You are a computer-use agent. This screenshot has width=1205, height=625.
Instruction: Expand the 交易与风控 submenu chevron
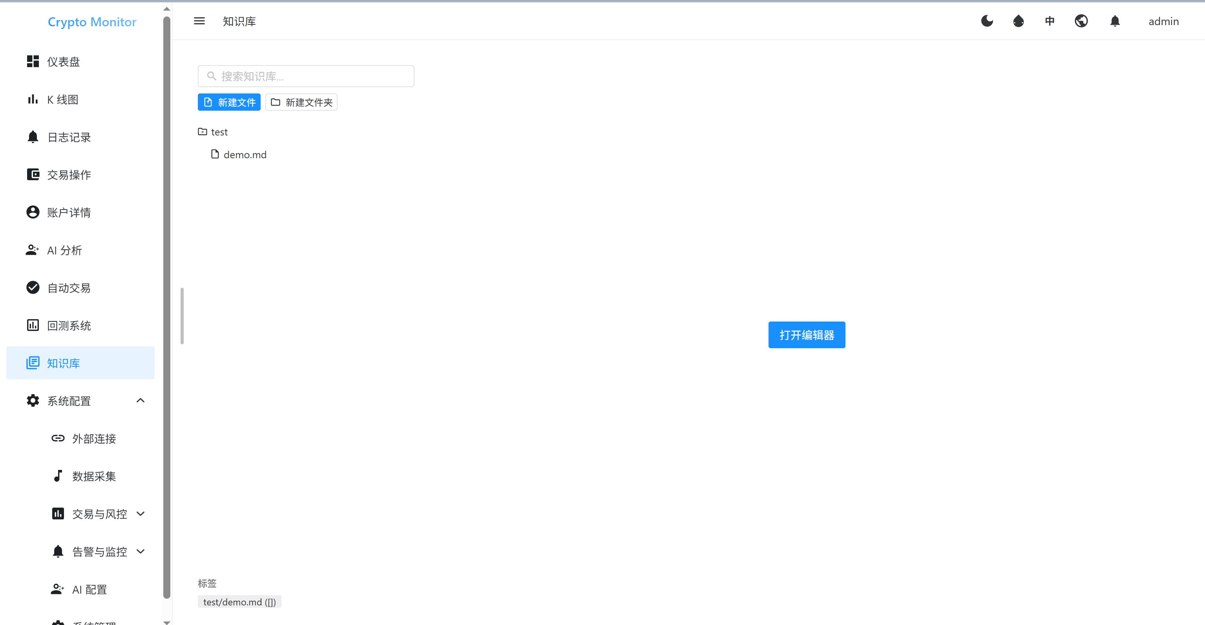tap(141, 514)
